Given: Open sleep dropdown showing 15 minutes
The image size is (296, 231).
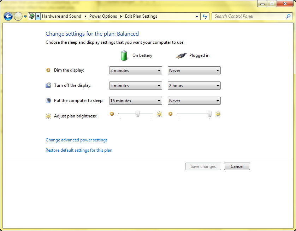Looking at the screenshot, I should [x=136, y=101].
